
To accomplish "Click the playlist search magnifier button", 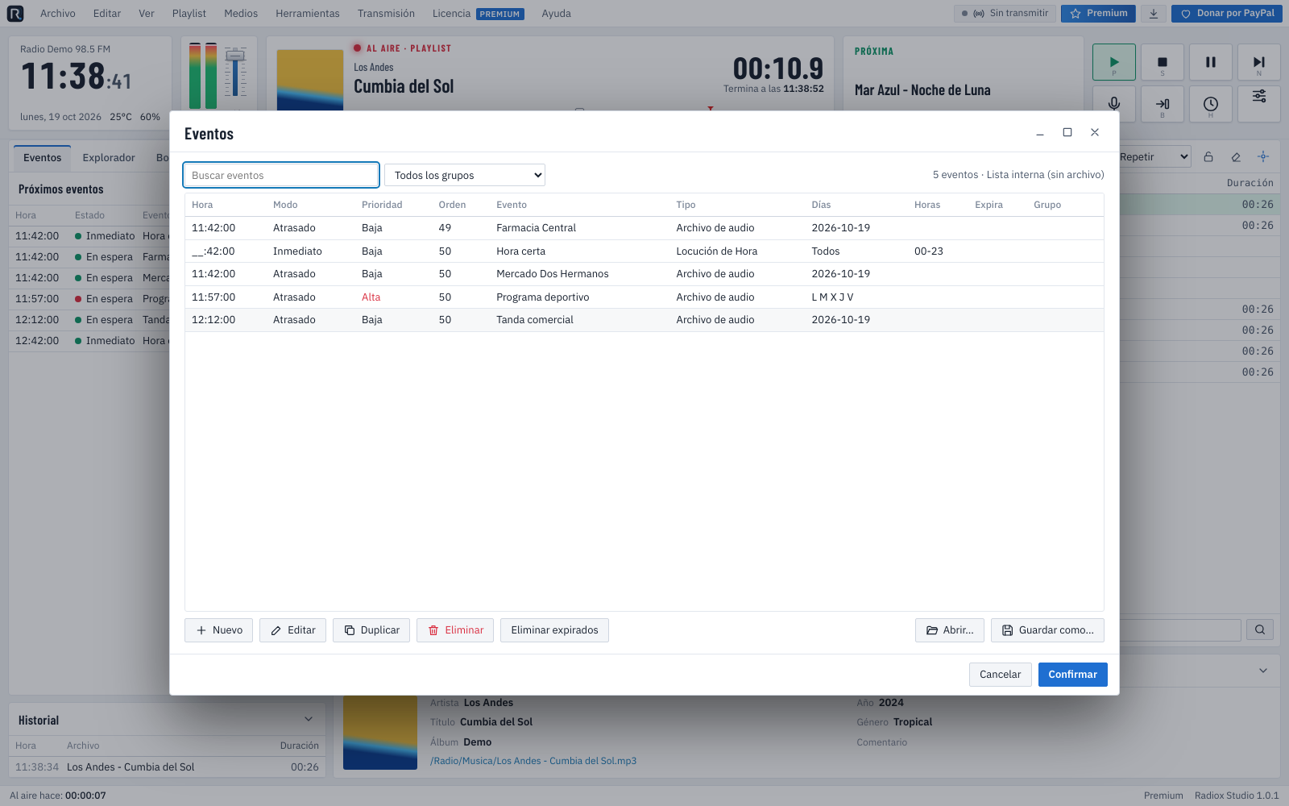I will tap(1260, 630).
